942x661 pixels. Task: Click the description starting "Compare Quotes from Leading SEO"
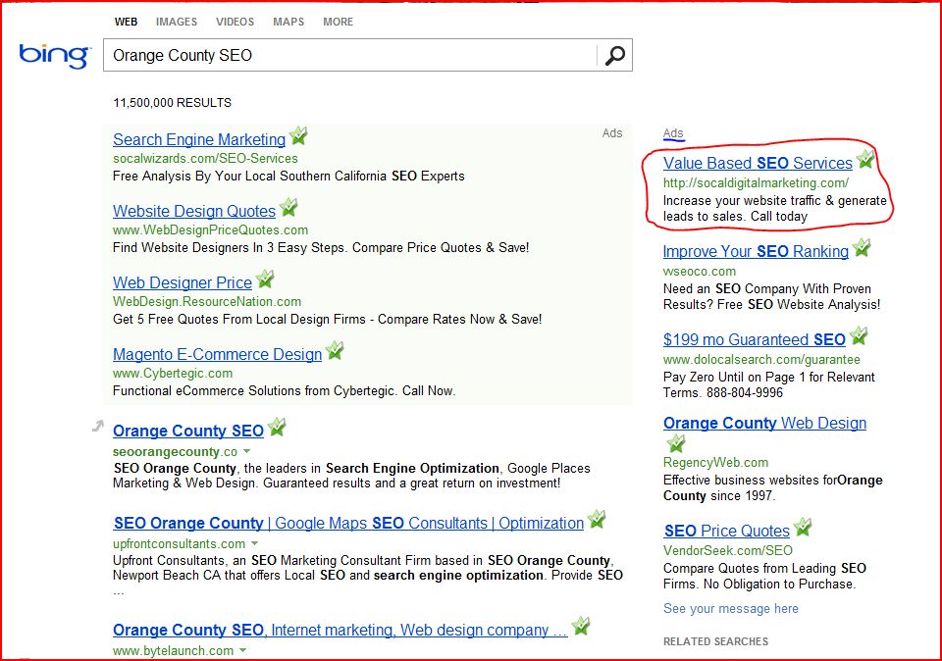pos(764,577)
